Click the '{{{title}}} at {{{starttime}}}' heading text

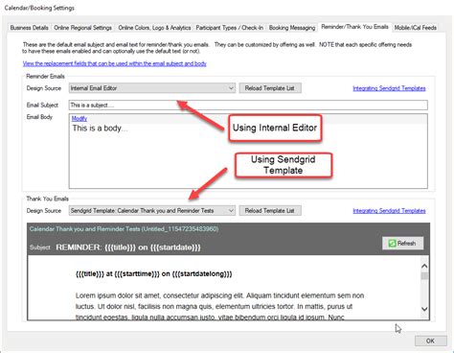[154, 274]
